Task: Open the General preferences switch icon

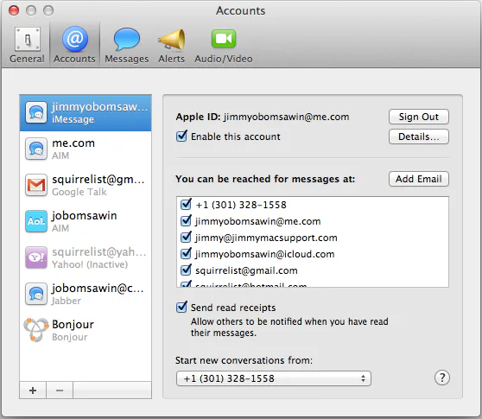Action: pyautogui.click(x=28, y=39)
